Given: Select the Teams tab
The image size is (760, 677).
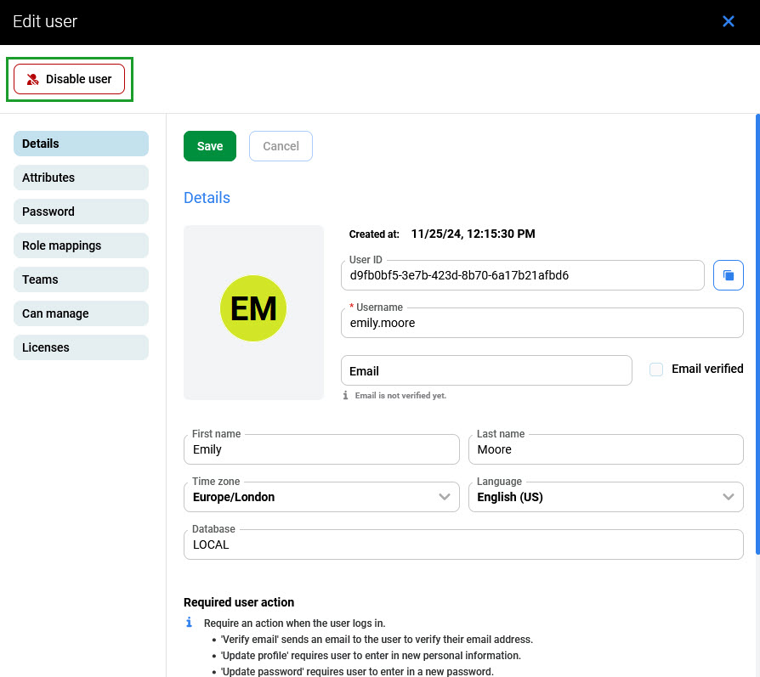Looking at the screenshot, I should tap(81, 279).
